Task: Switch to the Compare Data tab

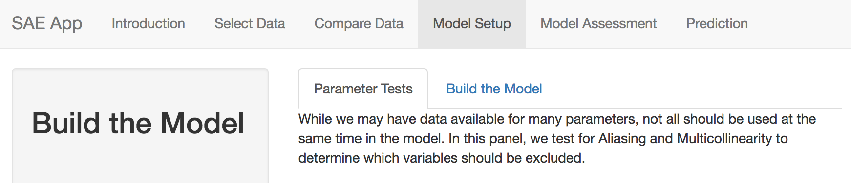Action: click(x=359, y=23)
